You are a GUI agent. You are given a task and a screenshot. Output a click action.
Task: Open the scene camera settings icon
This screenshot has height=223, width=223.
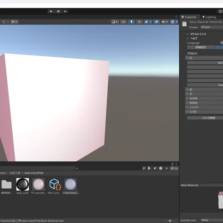165,22
